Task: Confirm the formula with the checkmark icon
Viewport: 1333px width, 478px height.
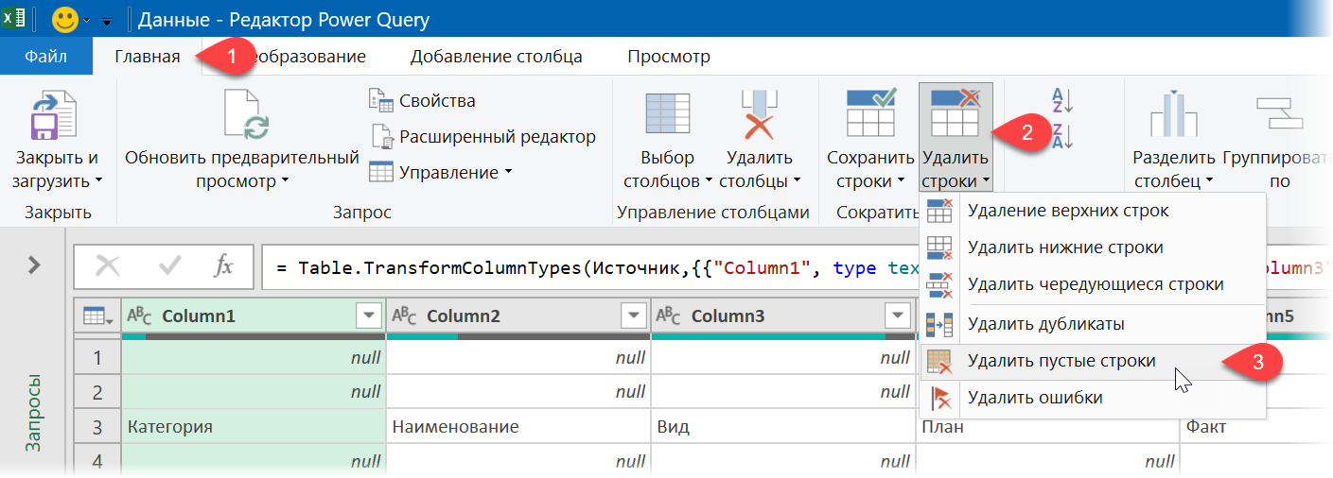Action: tap(170, 267)
